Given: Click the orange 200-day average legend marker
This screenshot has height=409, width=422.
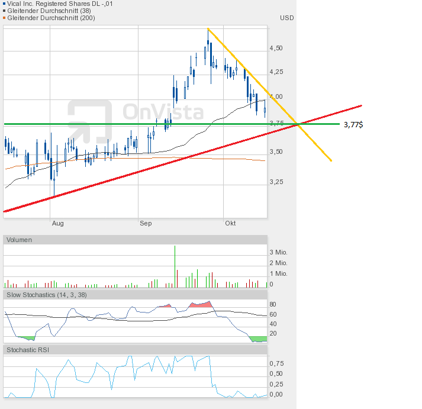Looking at the screenshot, I should point(4,18).
